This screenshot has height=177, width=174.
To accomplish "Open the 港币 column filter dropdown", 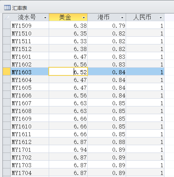I will tap(122, 18).
